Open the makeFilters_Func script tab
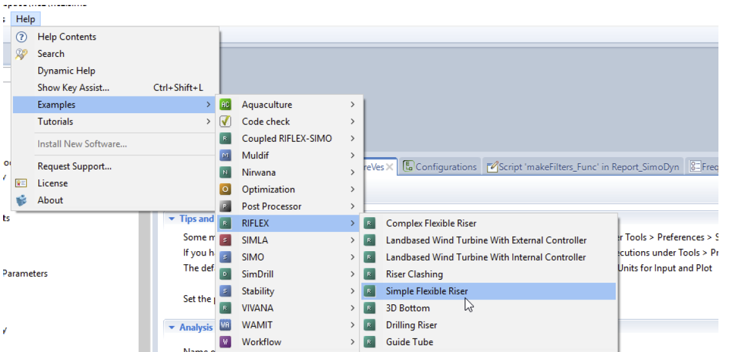 pyautogui.click(x=583, y=167)
